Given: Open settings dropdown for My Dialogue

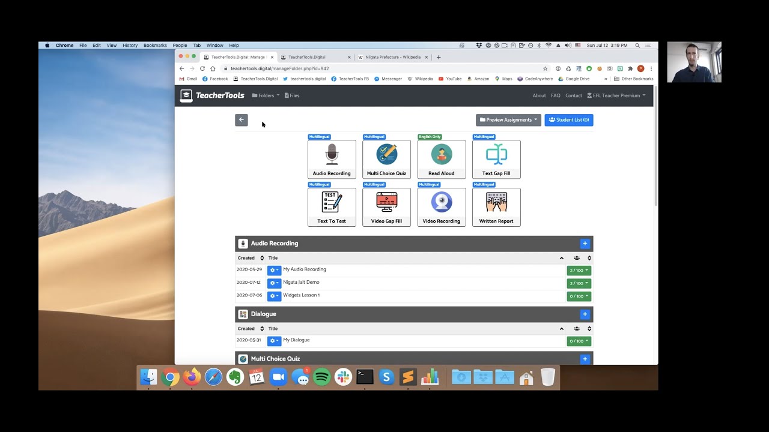Looking at the screenshot, I should [x=274, y=341].
